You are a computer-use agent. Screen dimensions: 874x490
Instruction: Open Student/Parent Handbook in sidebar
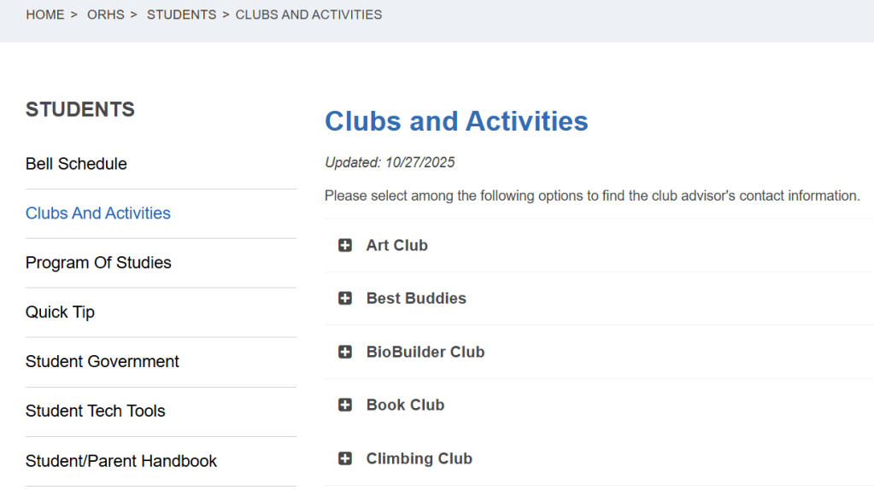pos(121,461)
